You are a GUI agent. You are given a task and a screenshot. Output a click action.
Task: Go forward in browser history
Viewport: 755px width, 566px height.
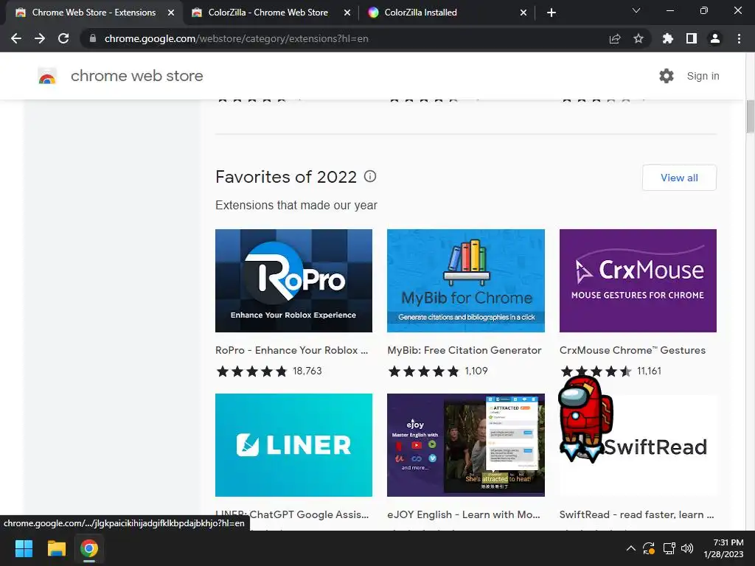pyautogui.click(x=40, y=38)
